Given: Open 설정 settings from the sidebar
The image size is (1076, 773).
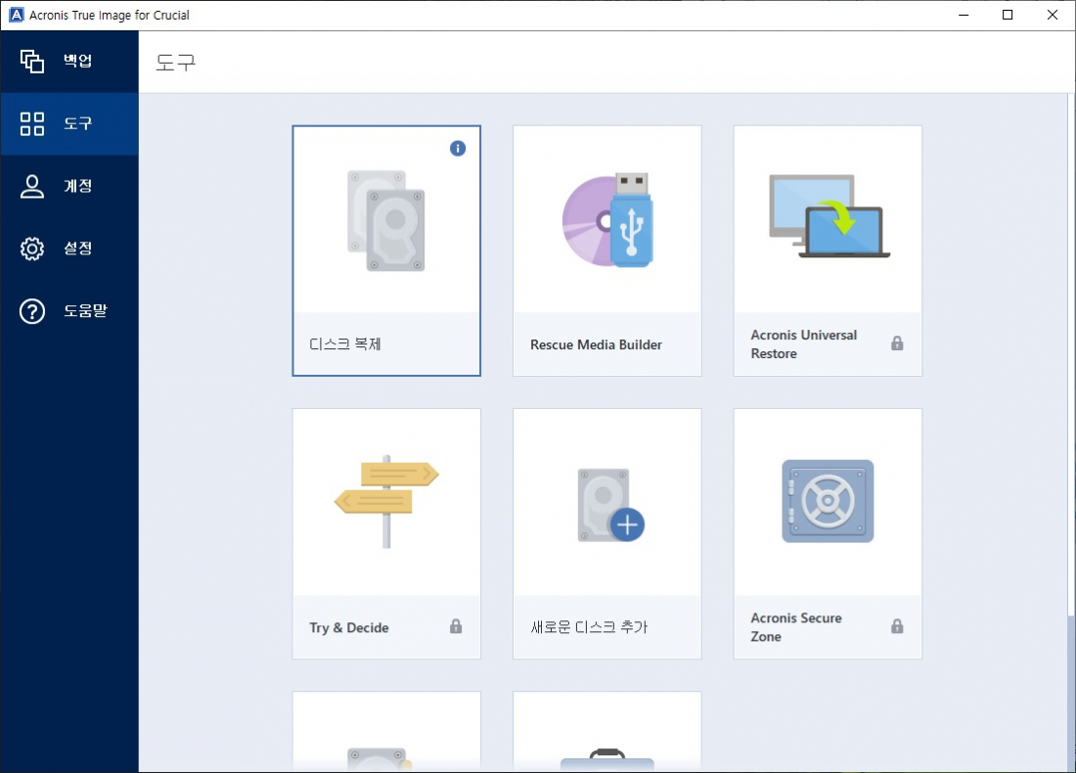Looking at the screenshot, I should pos(69,249).
